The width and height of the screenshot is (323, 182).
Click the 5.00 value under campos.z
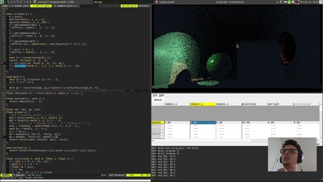(x=220, y=122)
